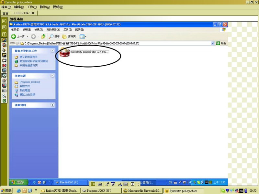This screenshot has height=194, width=259.
Task: Open RaidenFTPD-雷電-Raide... local taskbar button
Action: point(60,190)
